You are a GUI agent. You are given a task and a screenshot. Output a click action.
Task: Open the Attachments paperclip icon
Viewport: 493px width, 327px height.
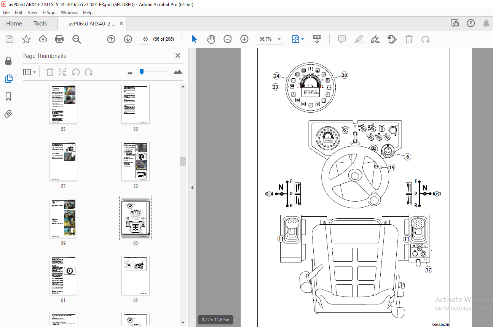[x=8, y=114]
